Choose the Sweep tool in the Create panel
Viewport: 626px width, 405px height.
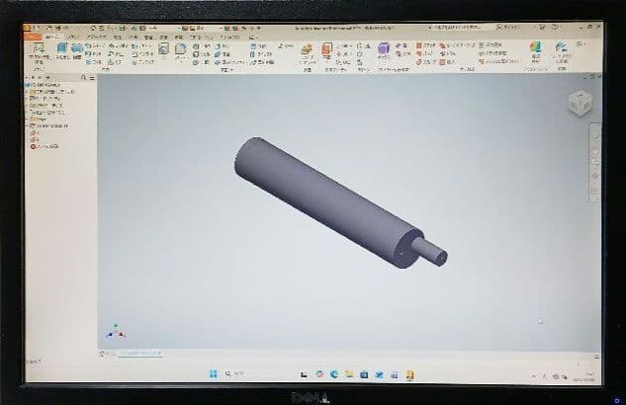(x=95, y=45)
